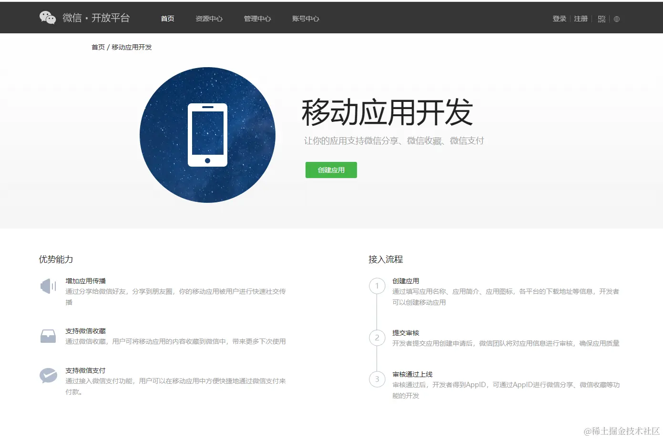Click the 提交审核 step title
Image resolution: width=663 pixels, height=439 pixels.
tap(406, 333)
